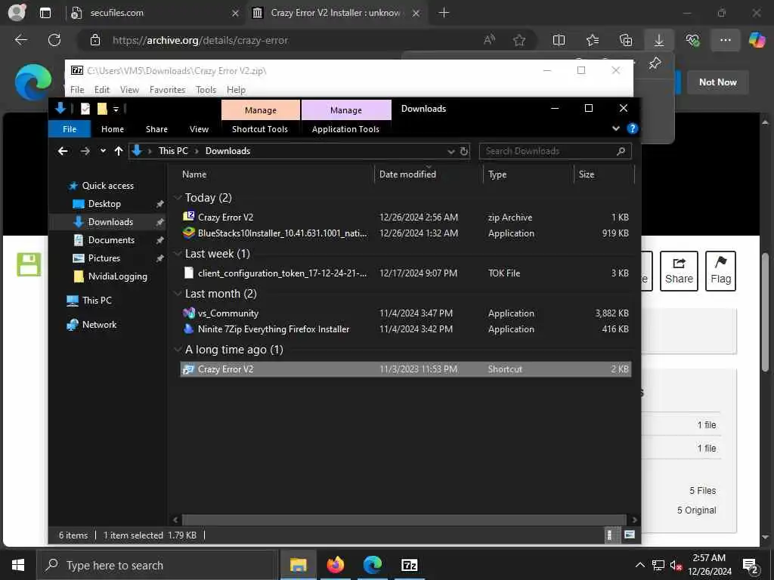
Task: Open browser essentials heart icon
Action: (x=692, y=40)
